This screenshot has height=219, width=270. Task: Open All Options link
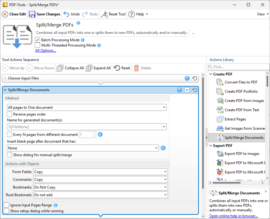pos(46,51)
